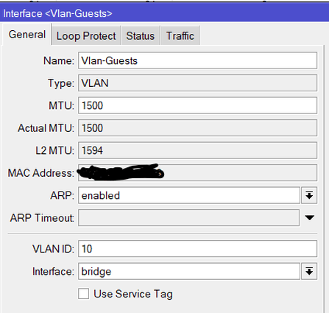The image size is (329, 313).
Task: Tick the empty box beside Use Service Tag
Action: (84, 294)
